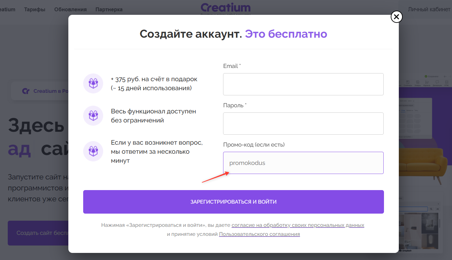
Task: Go to Личный кабинет in the header
Action: (429, 9)
